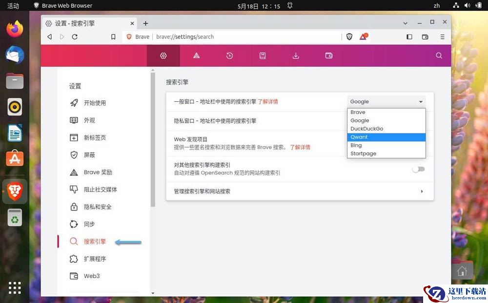The width and height of the screenshot is (488, 303).
Task: Choose Bing in the dropdown list
Action: (386, 146)
